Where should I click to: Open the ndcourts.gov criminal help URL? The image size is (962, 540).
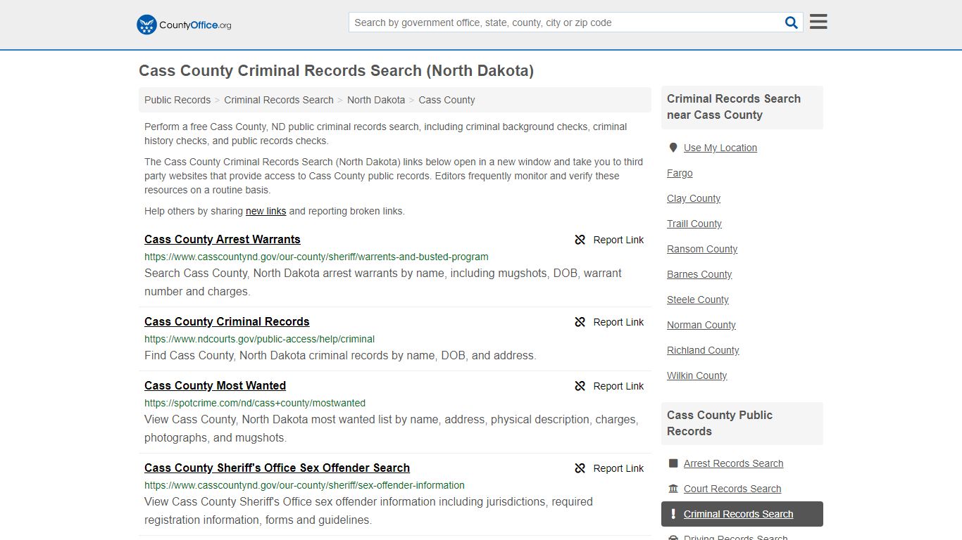(259, 339)
